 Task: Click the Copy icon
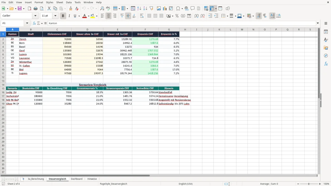pyautogui.click(x=55, y=9)
